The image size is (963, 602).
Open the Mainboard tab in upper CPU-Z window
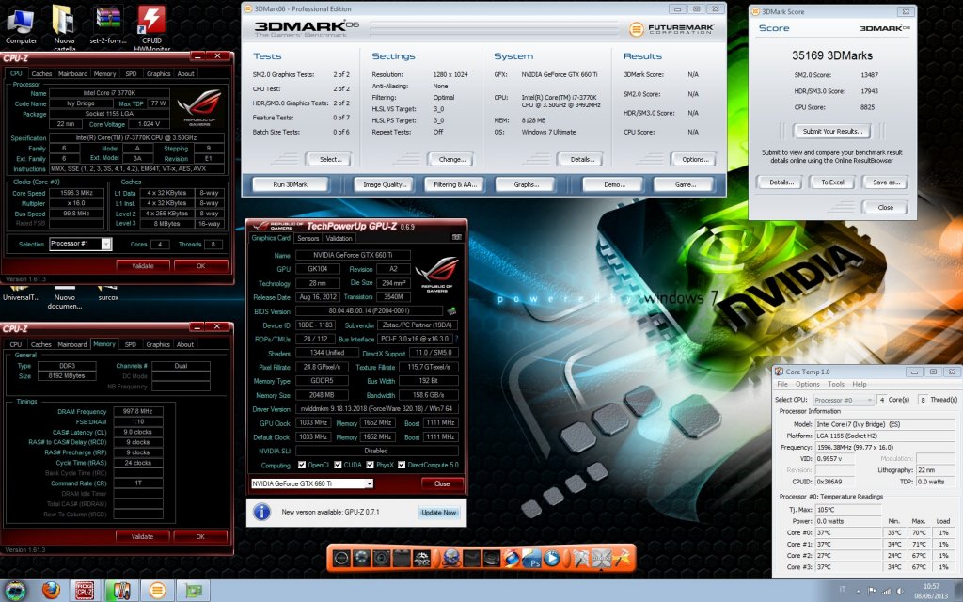[x=72, y=73]
